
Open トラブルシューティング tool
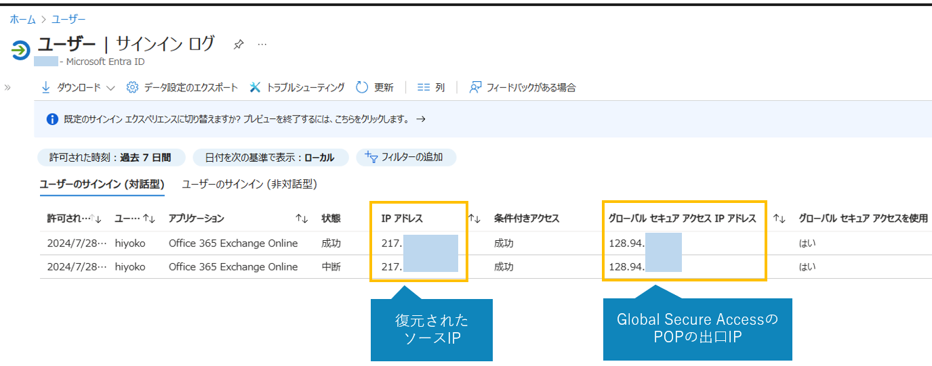click(297, 87)
